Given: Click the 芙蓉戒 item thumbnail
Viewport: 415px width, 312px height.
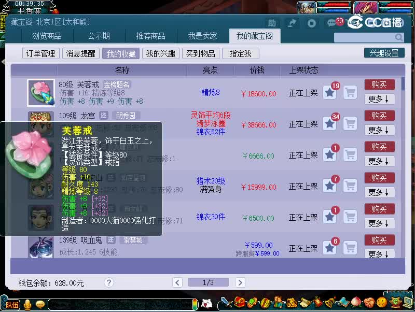Looking at the screenshot, I should [x=41, y=93].
